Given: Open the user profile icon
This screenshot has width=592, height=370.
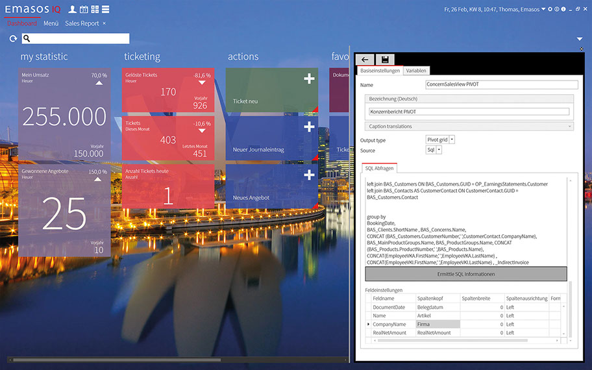Looking at the screenshot, I should 73,10.
